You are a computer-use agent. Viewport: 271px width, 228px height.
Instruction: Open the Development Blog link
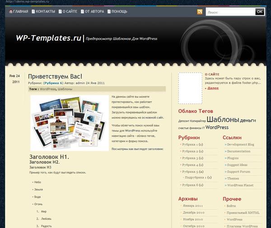pos(240,144)
